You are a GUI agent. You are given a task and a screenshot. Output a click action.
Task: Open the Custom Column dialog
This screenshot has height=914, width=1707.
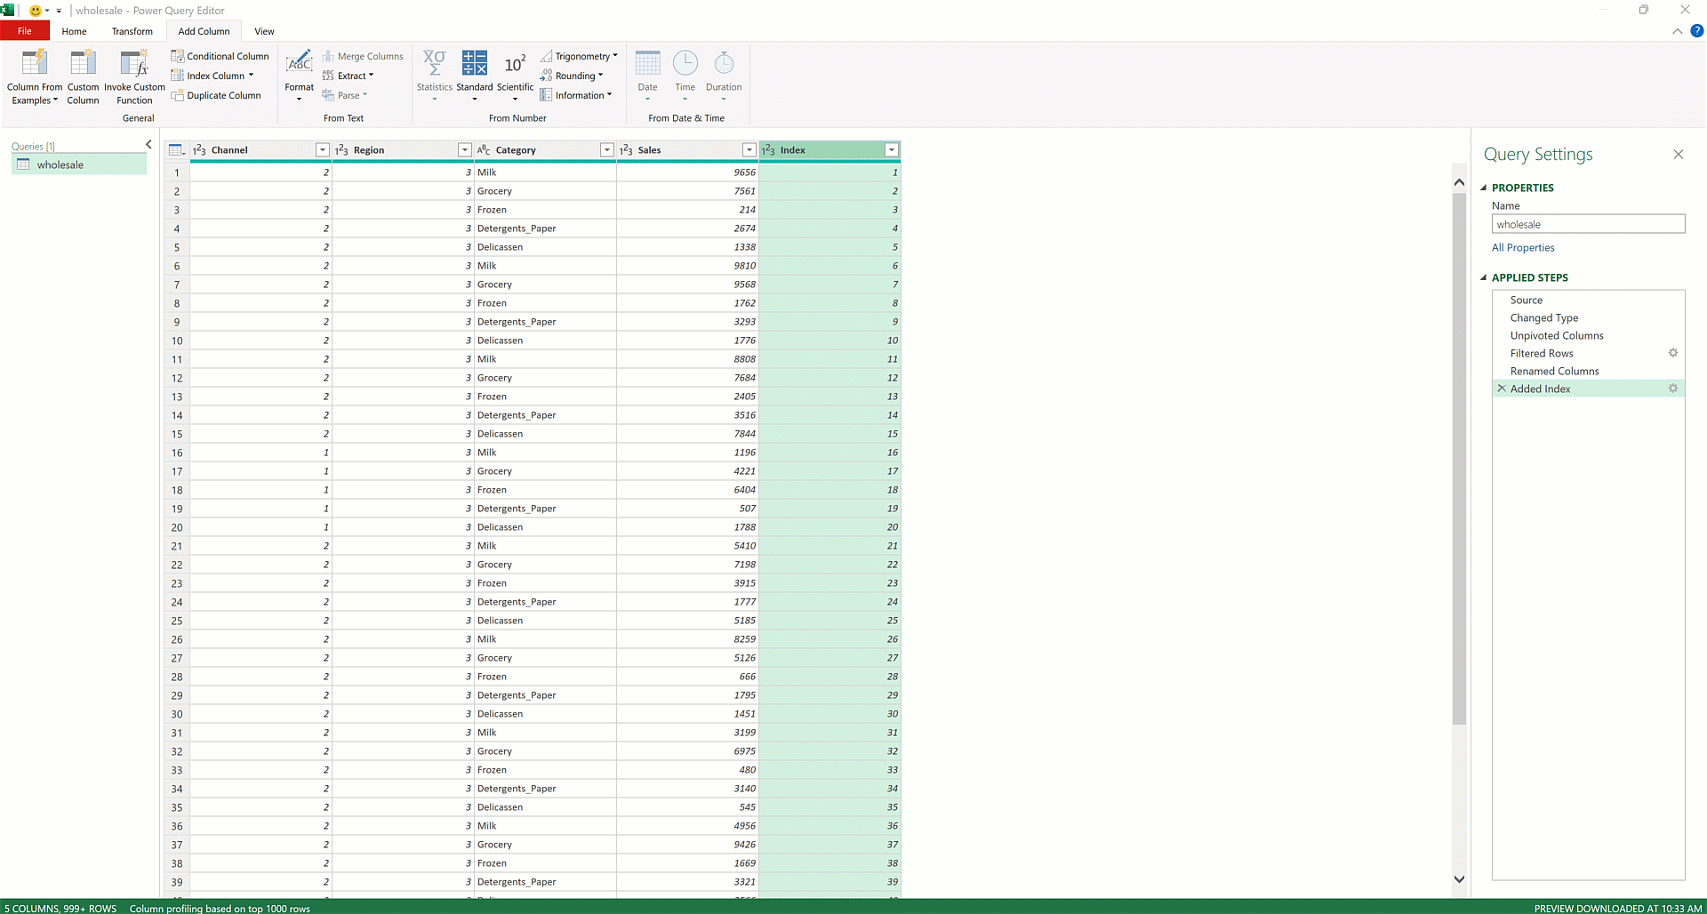83,76
